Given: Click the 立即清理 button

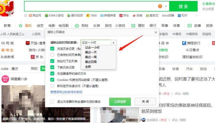Looking at the screenshot, I should 120,102.
